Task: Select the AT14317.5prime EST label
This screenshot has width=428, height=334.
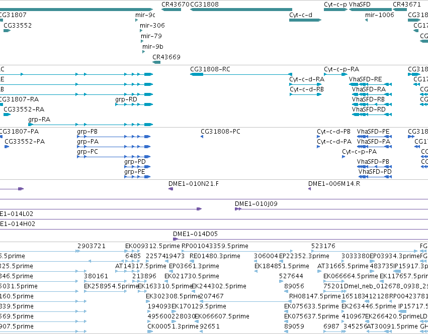Action: click(141, 266)
